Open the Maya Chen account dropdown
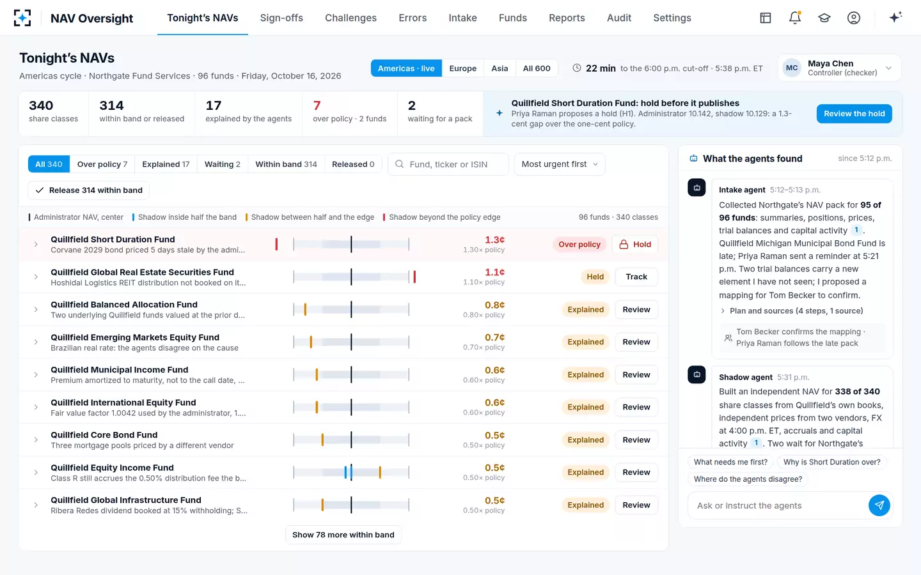This screenshot has width=921, height=575. pyautogui.click(x=839, y=68)
